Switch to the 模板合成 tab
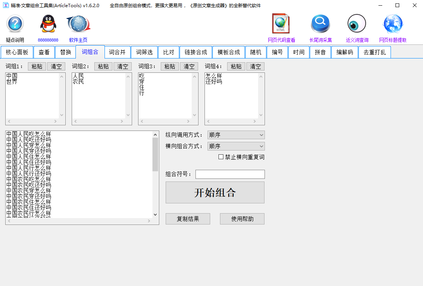 [229, 52]
